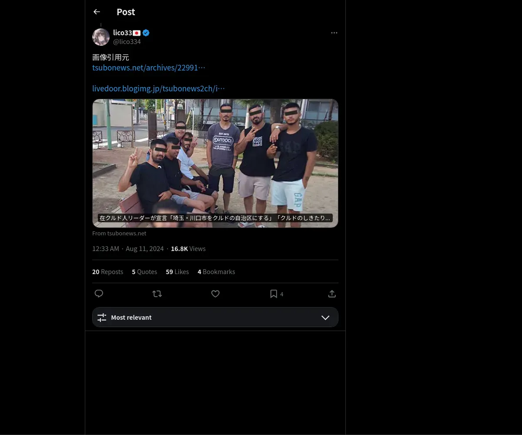522x435 pixels.
Task: Open Most relevant reply sorting
Action: point(131,317)
